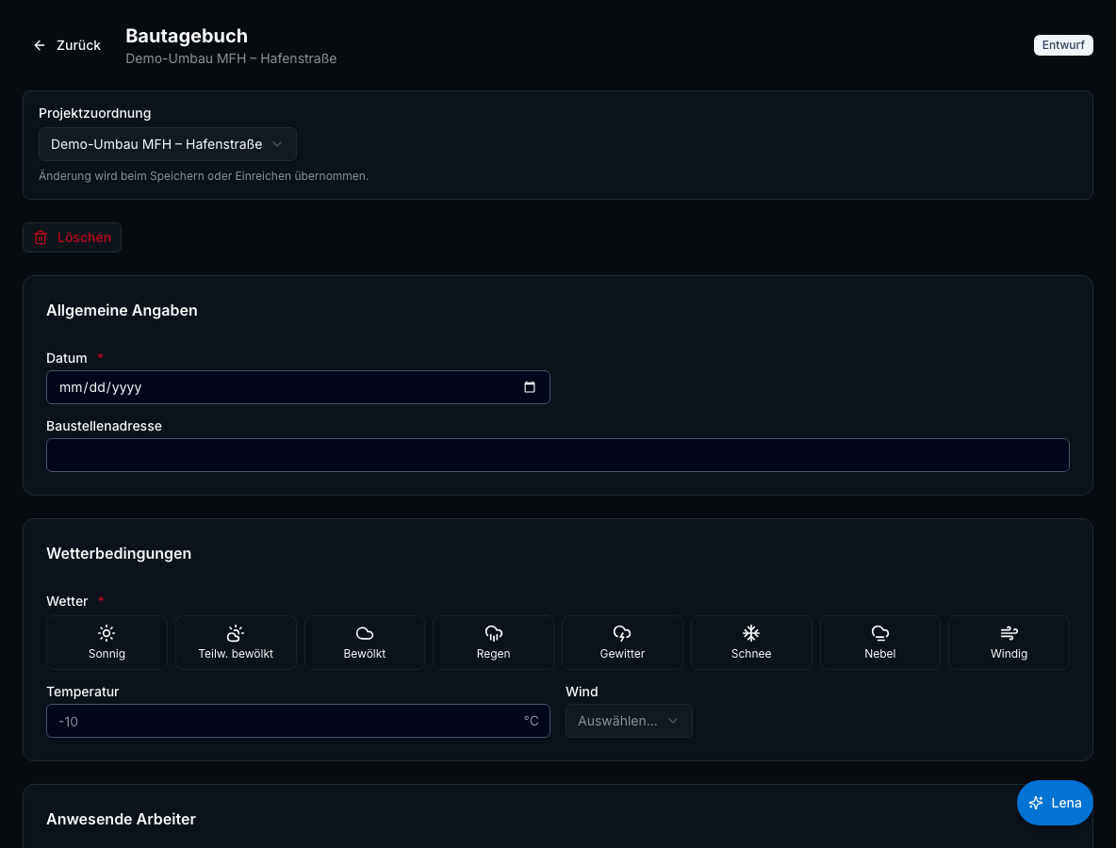Go back with the Zurück arrow

[67, 45]
